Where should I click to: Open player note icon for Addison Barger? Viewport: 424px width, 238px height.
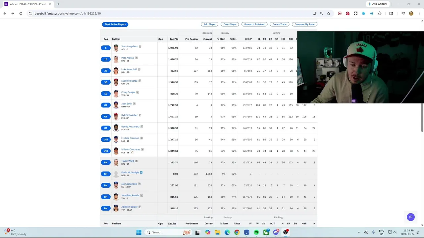click(x=140, y=207)
